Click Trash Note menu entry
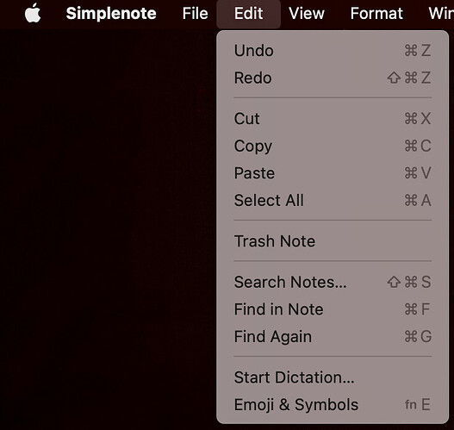Viewport: 454px width, 430px height. (333, 241)
